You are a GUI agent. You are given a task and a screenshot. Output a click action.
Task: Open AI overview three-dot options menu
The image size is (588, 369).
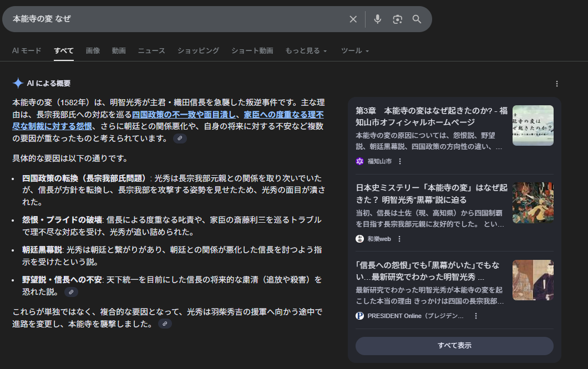tap(557, 84)
